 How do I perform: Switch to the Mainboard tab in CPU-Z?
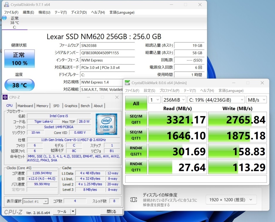coord(25,106)
